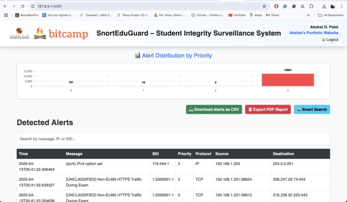
Task: Bookmark page with star icon
Action: click(264, 6)
